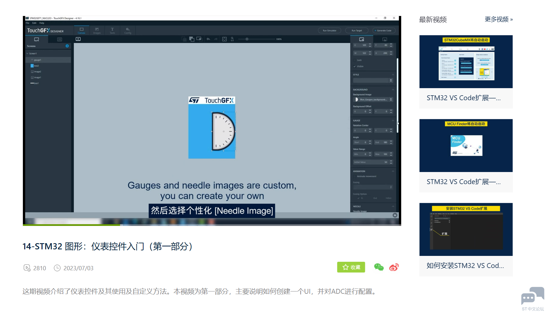Seek using the video progress bar
This screenshot has height=314, width=547.
pyautogui.click(x=212, y=225)
